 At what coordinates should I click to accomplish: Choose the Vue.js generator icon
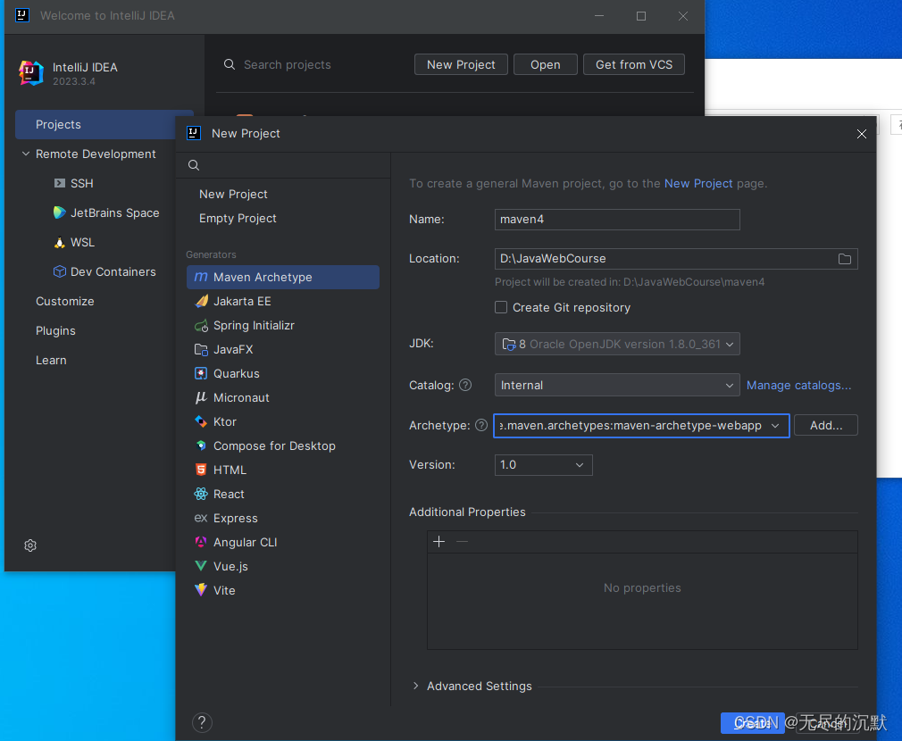(x=201, y=567)
